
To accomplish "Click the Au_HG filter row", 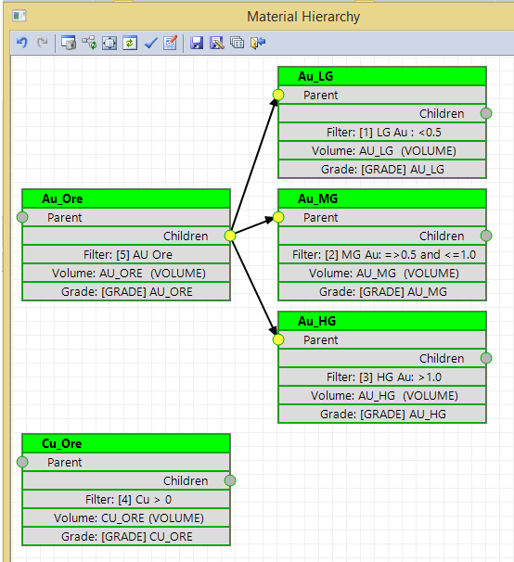I will coord(382,377).
